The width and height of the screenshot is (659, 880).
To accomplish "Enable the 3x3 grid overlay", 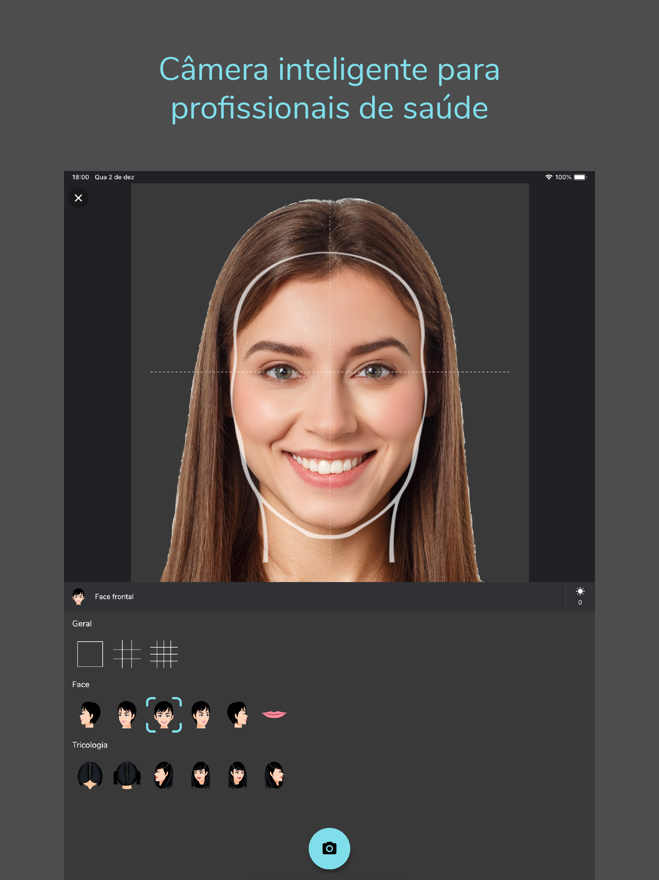I will [127, 654].
